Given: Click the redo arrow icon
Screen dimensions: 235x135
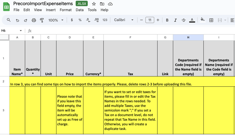Looking at the screenshot, I should (26, 20).
